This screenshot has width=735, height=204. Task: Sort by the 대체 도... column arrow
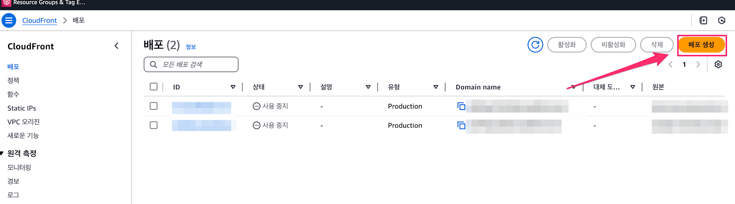pyautogui.click(x=633, y=87)
